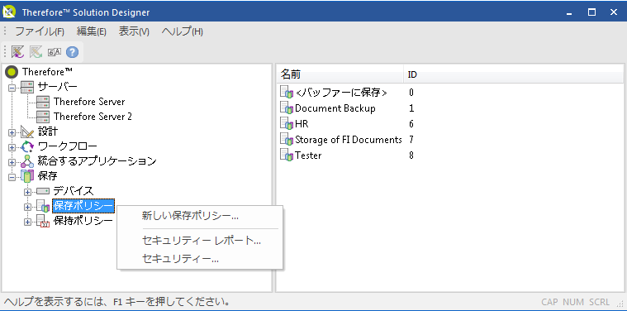Click the status bar resize grip
Image resolution: width=627 pixels, height=311 pixels.
click(x=620, y=304)
